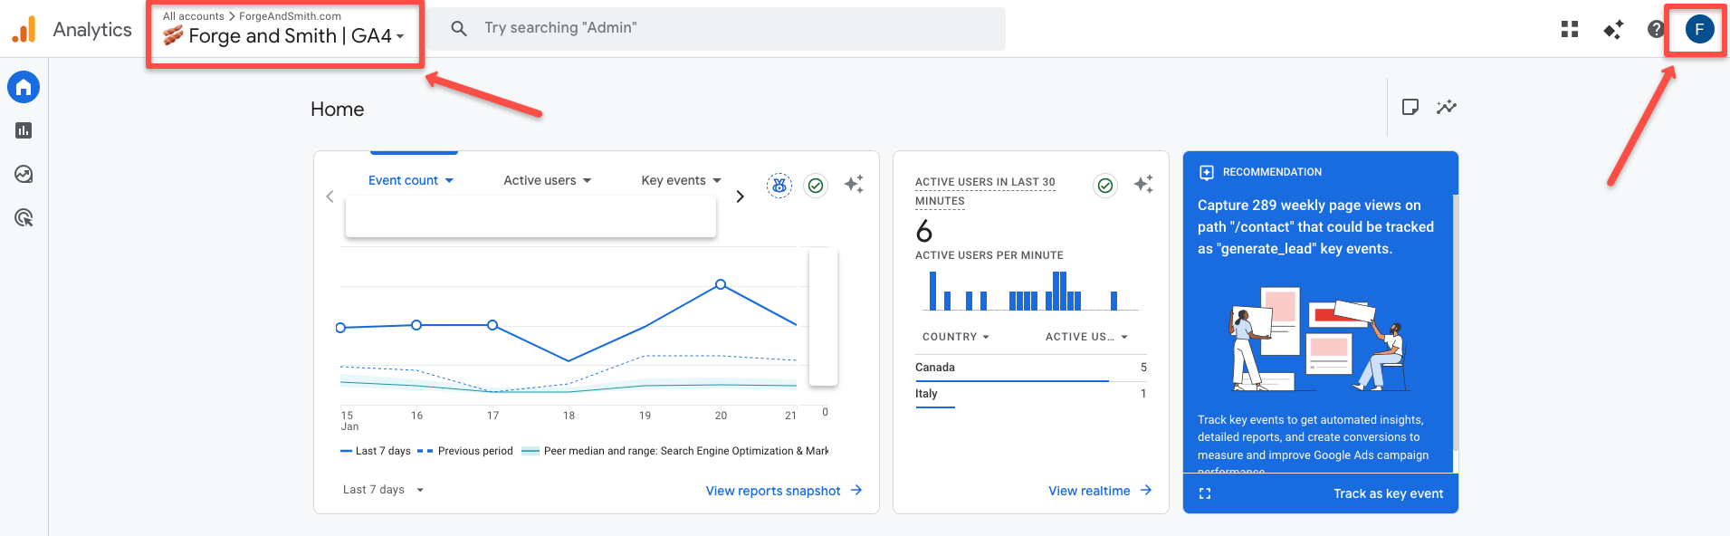1730x536 pixels.
Task: Select the Key events metric tab
Action: 681,180
